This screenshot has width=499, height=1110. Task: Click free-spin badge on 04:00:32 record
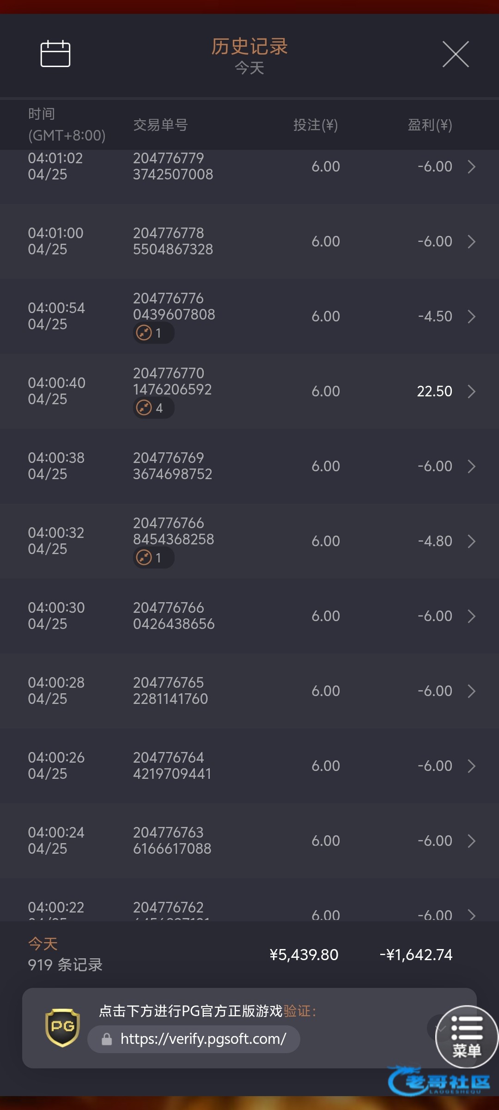pyautogui.click(x=153, y=557)
